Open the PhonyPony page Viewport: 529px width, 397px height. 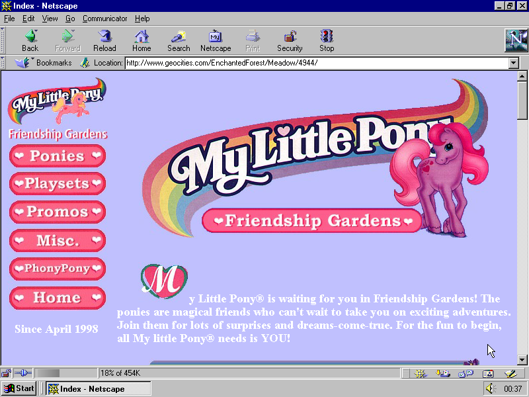click(58, 269)
